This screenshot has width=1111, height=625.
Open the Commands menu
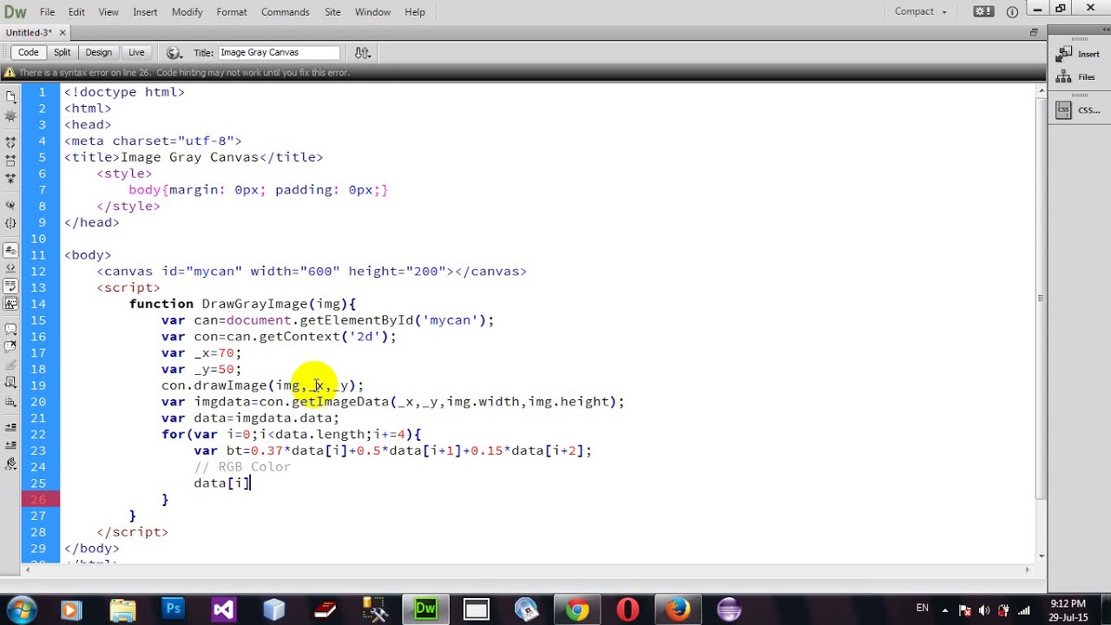click(x=285, y=12)
